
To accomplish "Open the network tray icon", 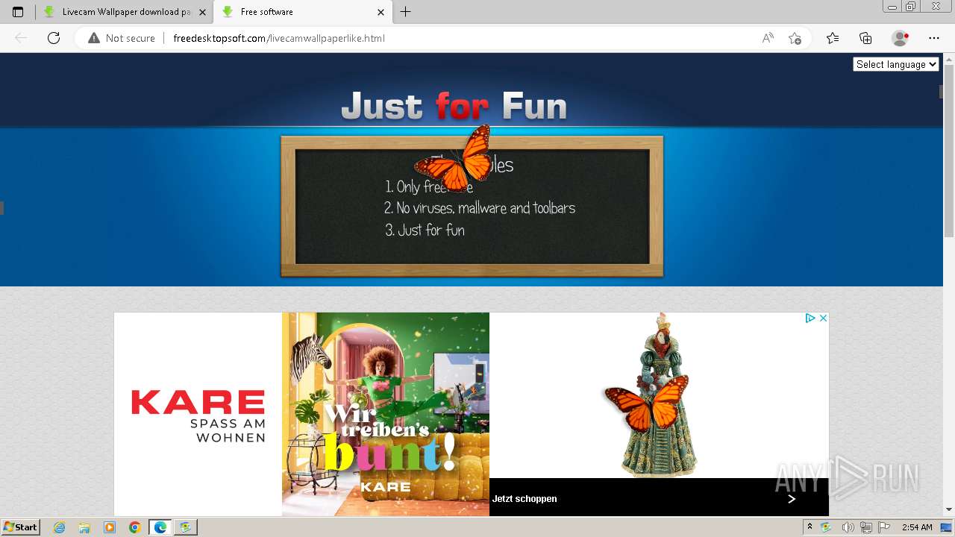I will [866, 527].
